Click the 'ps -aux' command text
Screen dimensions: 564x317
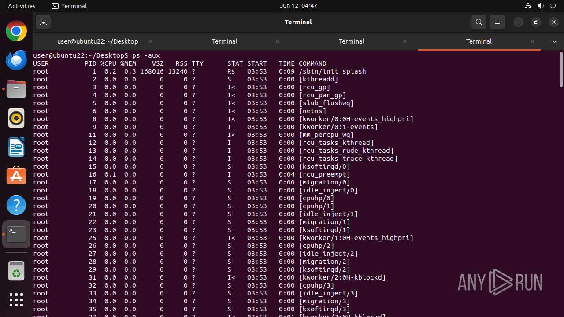point(146,55)
